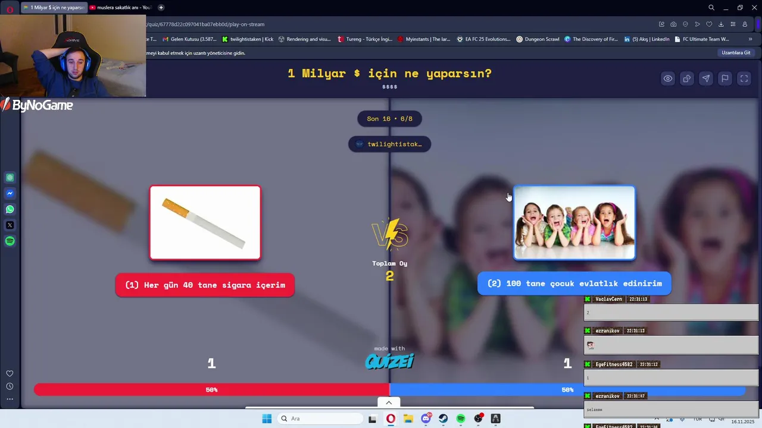This screenshot has height=428, width=762.
Task: Click the red 50% vote bar
Action: point(211,389)
